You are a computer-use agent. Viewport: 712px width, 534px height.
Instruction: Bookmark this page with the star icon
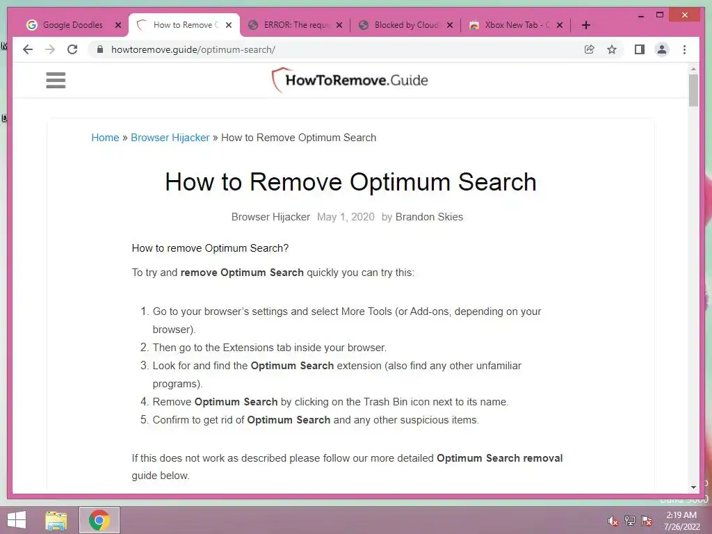pyautogui.click(x=612, y=49)
